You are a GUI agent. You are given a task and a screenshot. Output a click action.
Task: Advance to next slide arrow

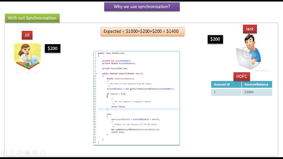click(x=12, y=153)
